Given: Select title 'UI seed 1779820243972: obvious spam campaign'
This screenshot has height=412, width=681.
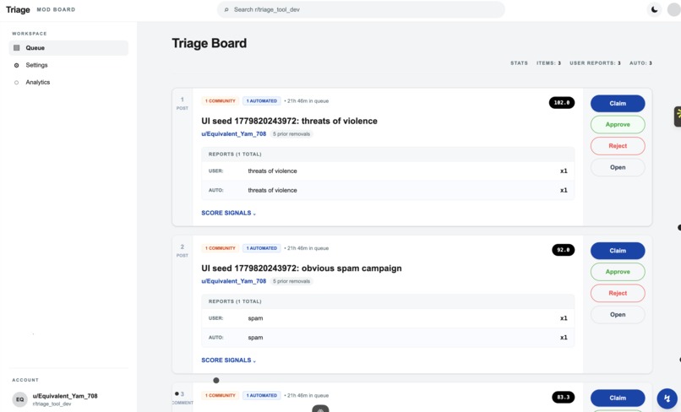Looking at the screenshot, I should (x=302, y=268).
